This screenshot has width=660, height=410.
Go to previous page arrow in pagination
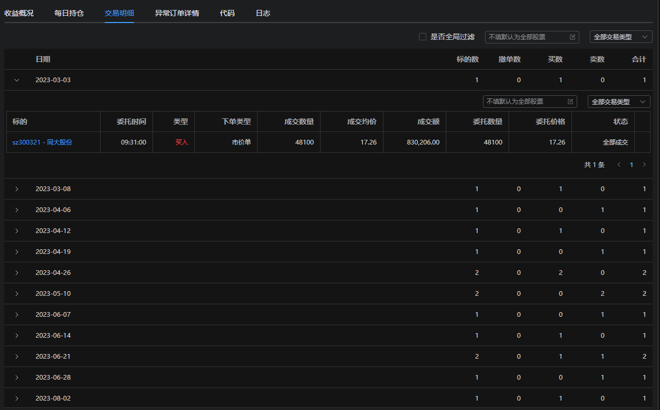(619, 165)
